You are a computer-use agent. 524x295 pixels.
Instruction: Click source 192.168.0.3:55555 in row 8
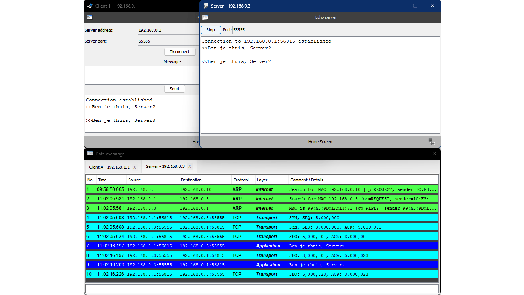click(x=150, y=255)
